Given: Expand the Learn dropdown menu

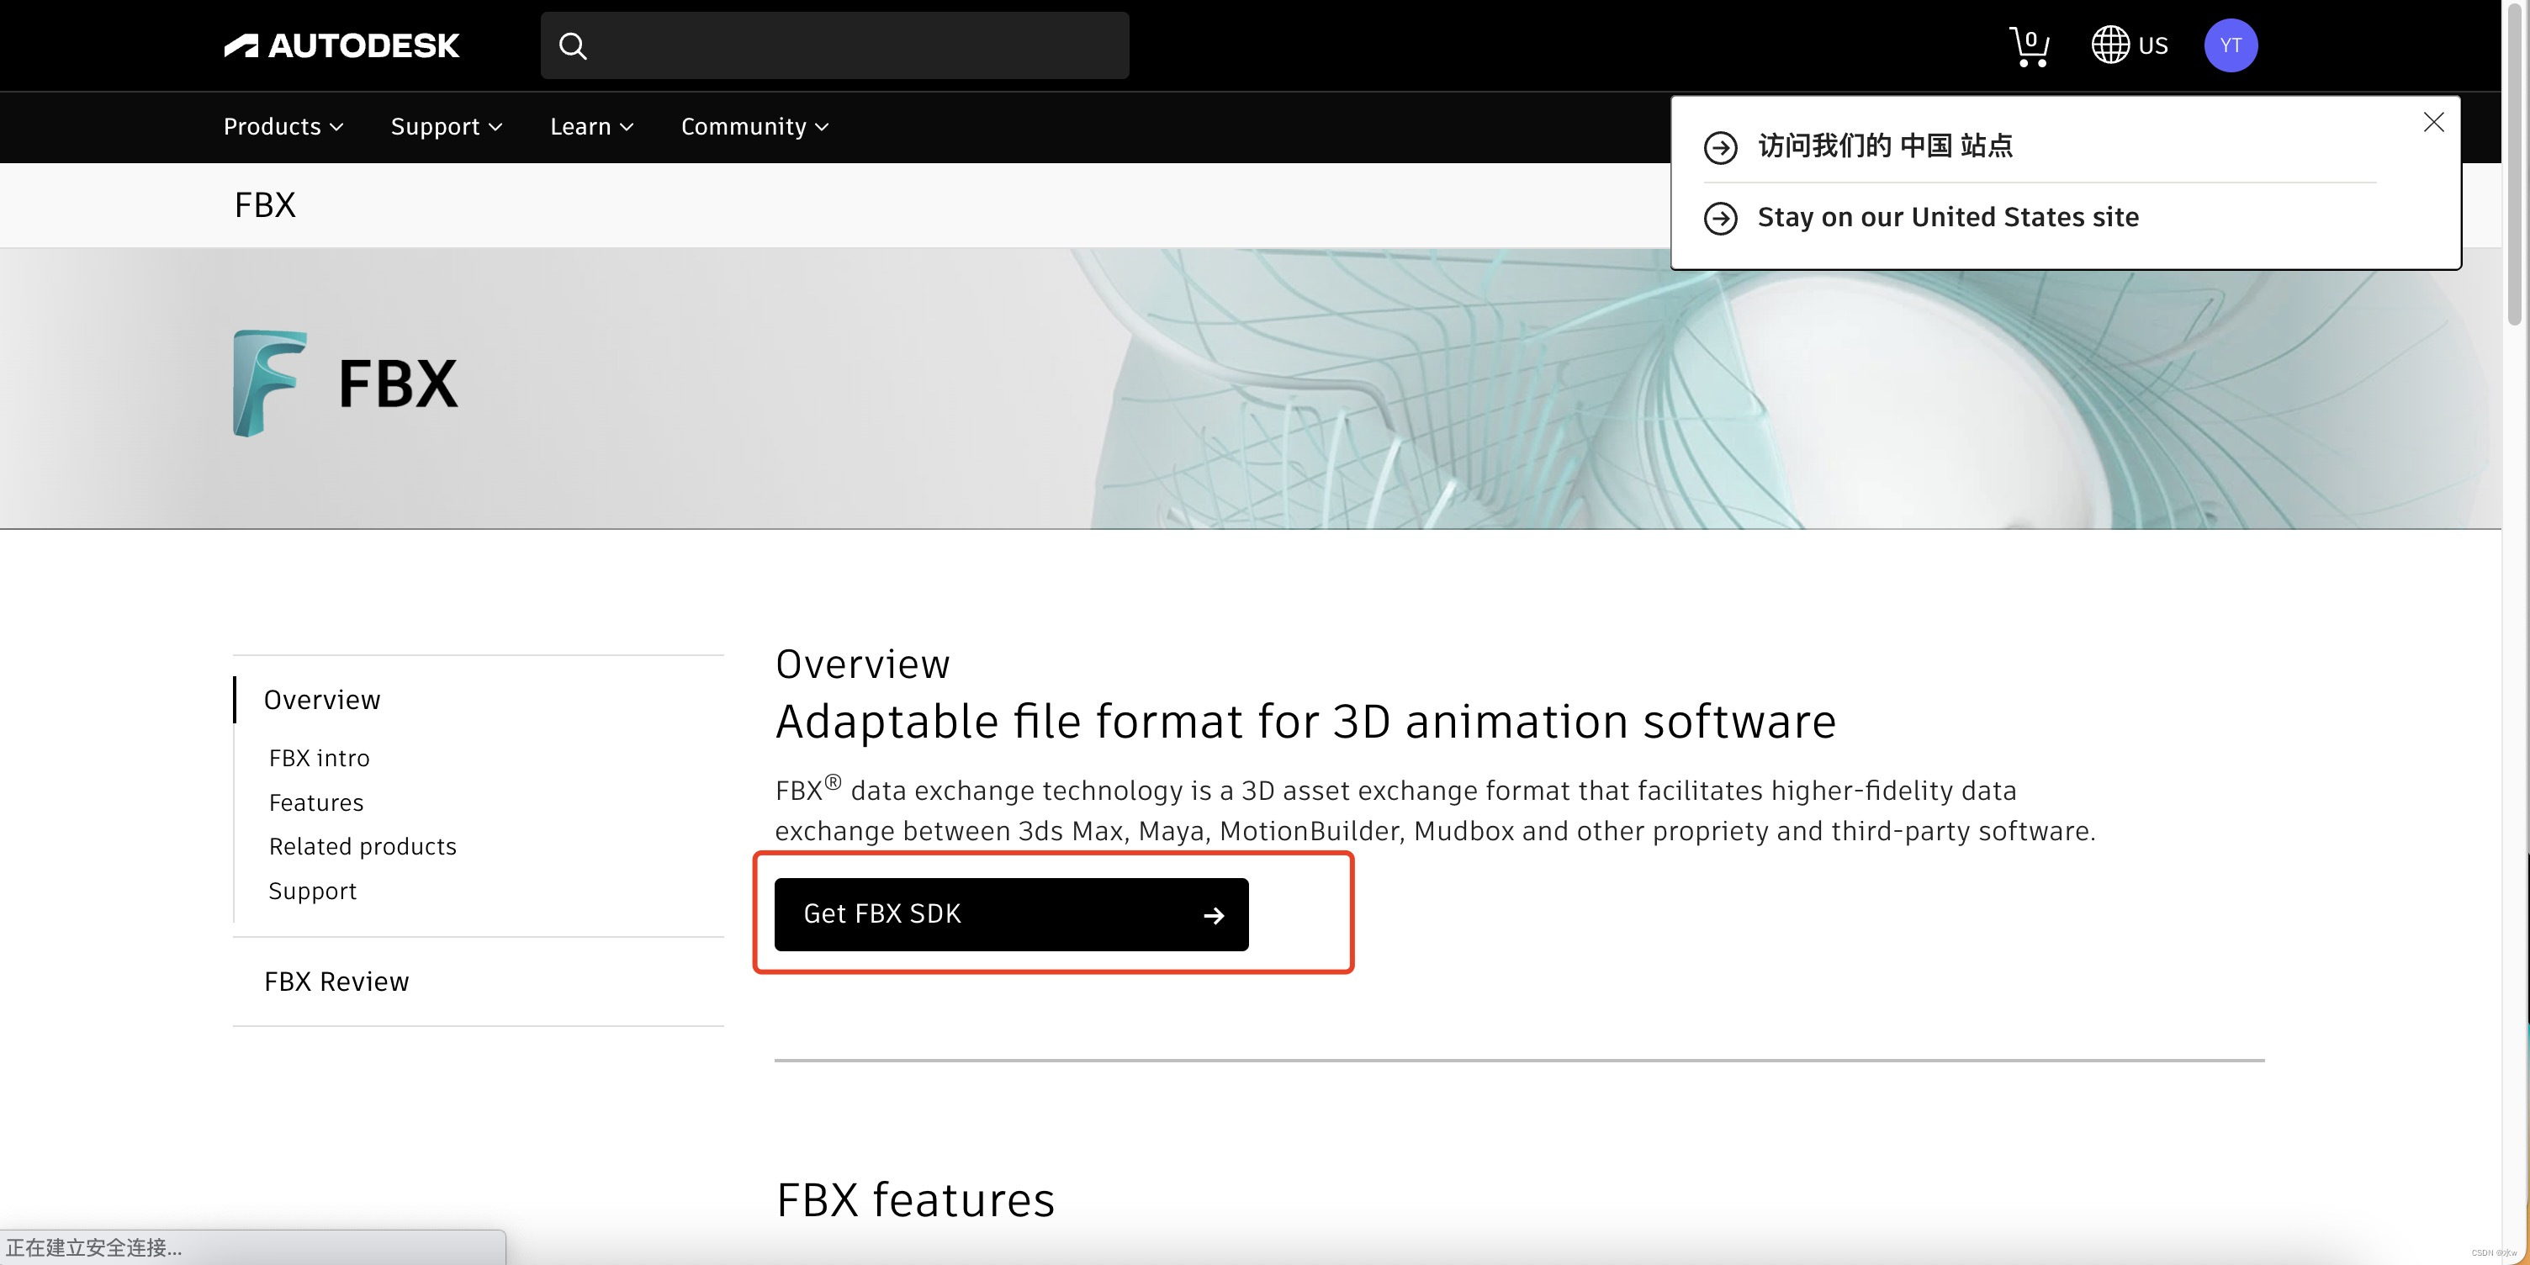Looking at the screenshot, I should click(591, 127).
